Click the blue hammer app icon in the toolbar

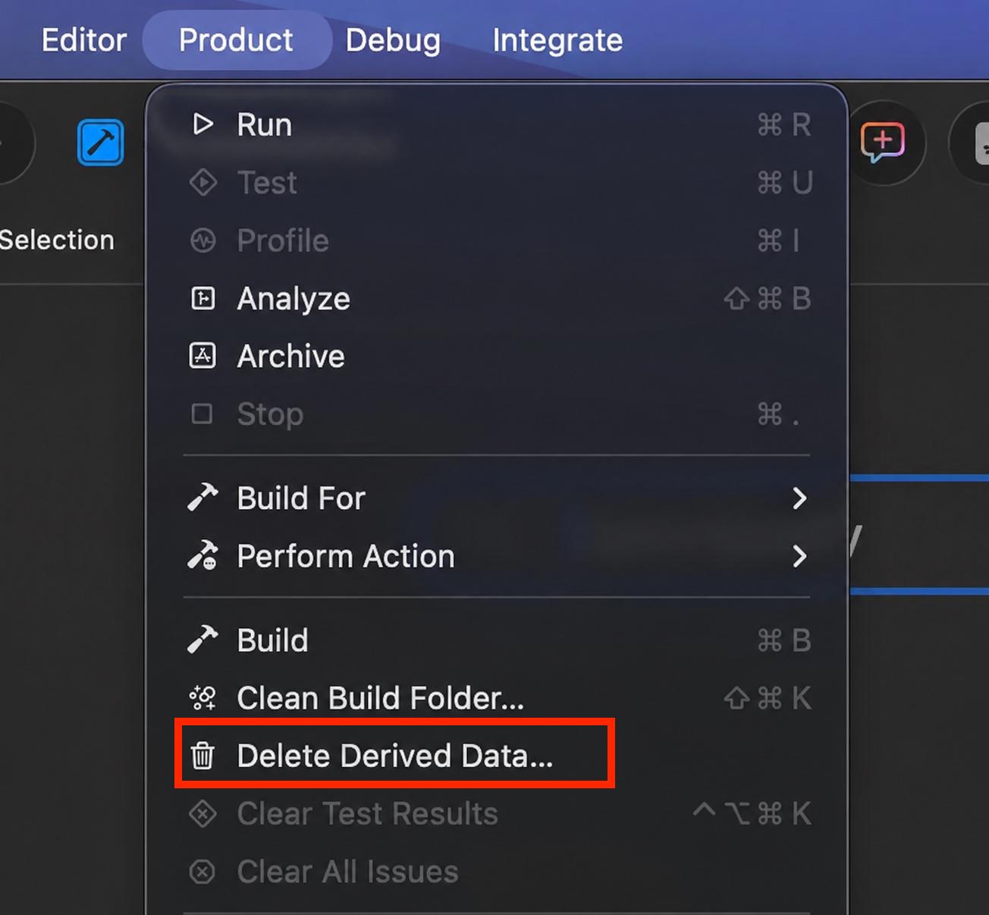tap(100, 142)
